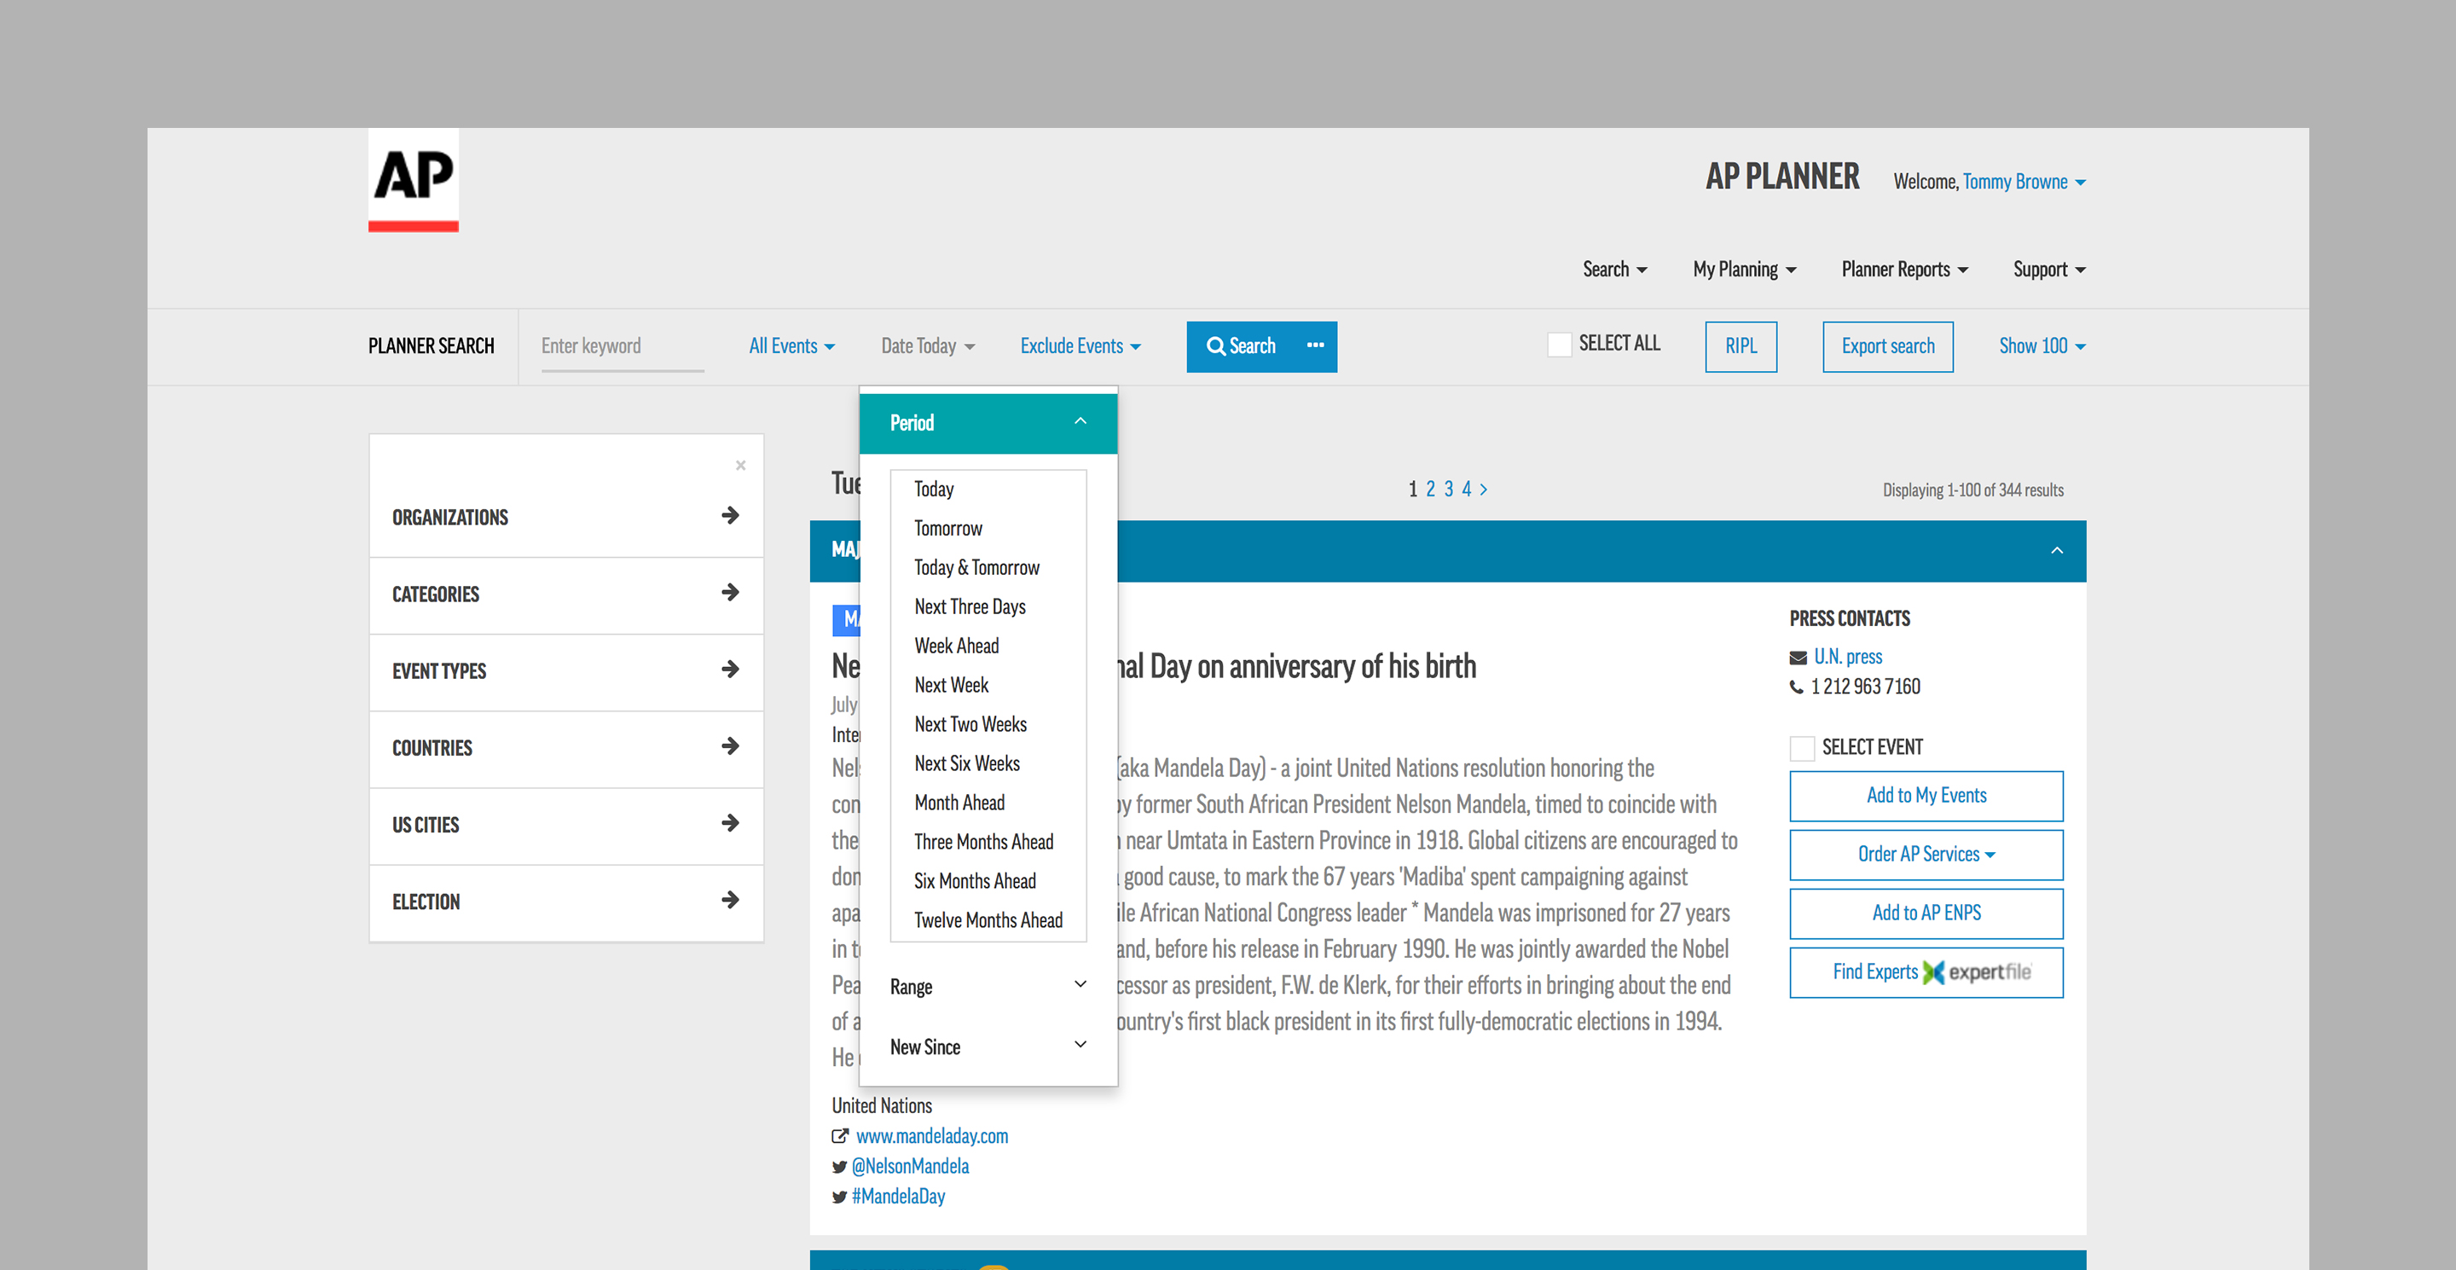The width and height of the screenshot is (2456, 1270).
Task: Click the phone icon in Press Contacts
Action: tap(1796, 687)
